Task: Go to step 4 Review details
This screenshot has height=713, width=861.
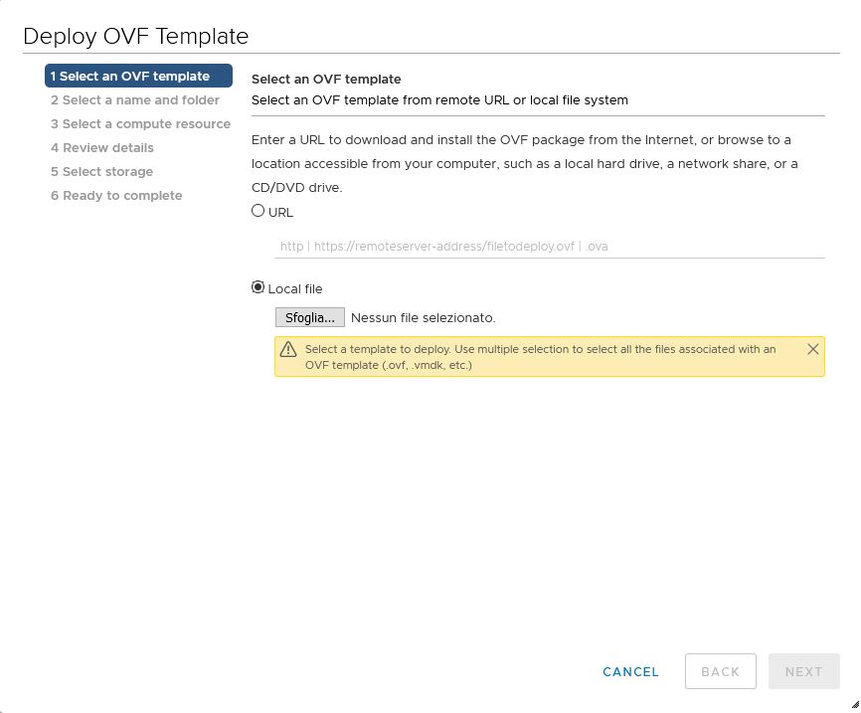Action: pyautogui.click(x=102, y=148)
